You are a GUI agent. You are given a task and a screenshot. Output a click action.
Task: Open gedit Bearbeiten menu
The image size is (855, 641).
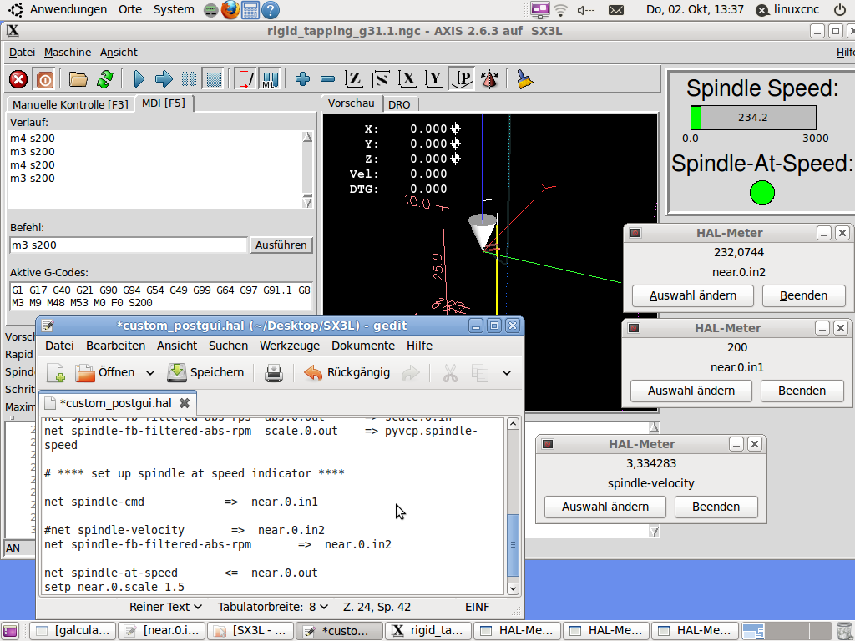[x=115, y=346]
